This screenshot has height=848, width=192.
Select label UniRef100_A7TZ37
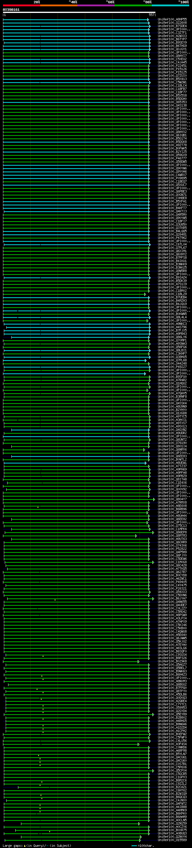point(172,466)
